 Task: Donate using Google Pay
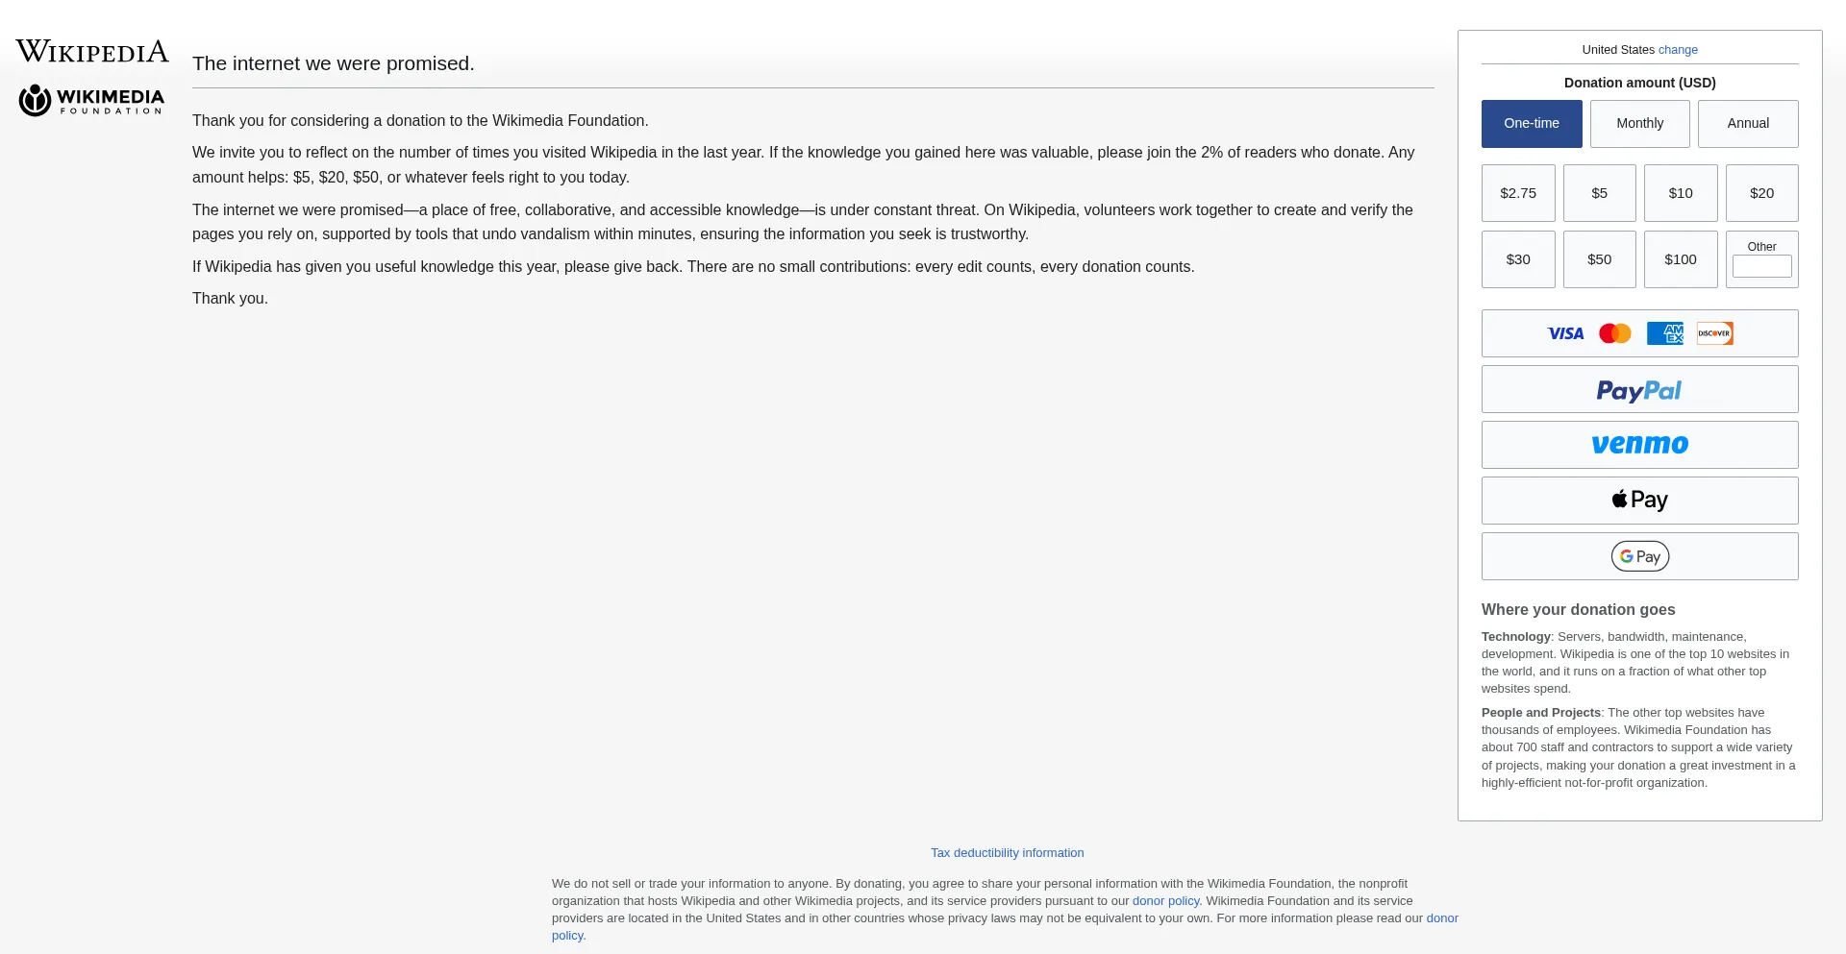point(1640,556)
